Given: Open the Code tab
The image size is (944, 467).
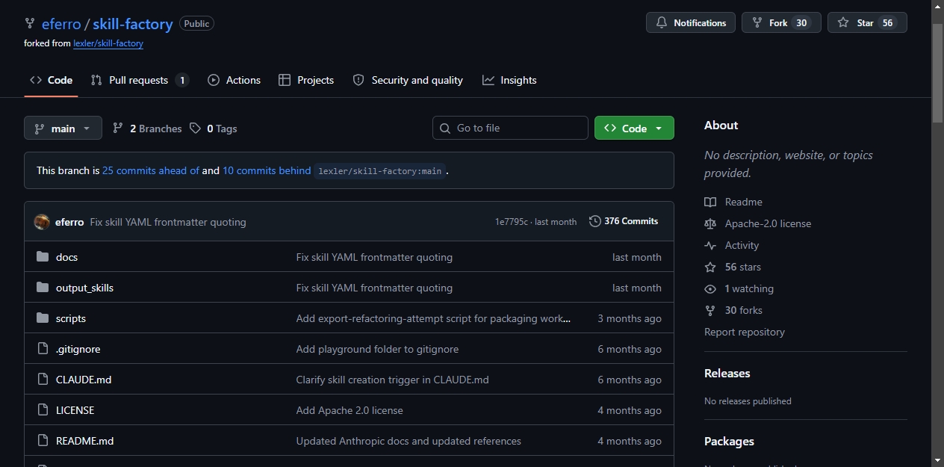Looking at the screenshot, I should [51, 80].
